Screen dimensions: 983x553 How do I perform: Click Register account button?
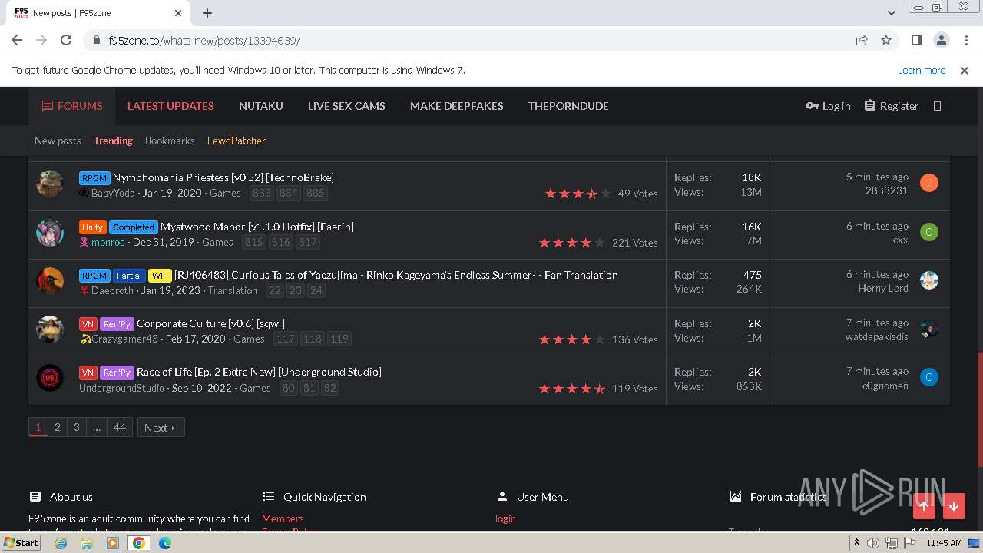pyautogui.click(x=891, y=106)
